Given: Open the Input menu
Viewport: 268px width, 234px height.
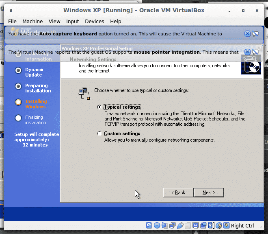Looking at the screenshot, I should coord(72,22).
